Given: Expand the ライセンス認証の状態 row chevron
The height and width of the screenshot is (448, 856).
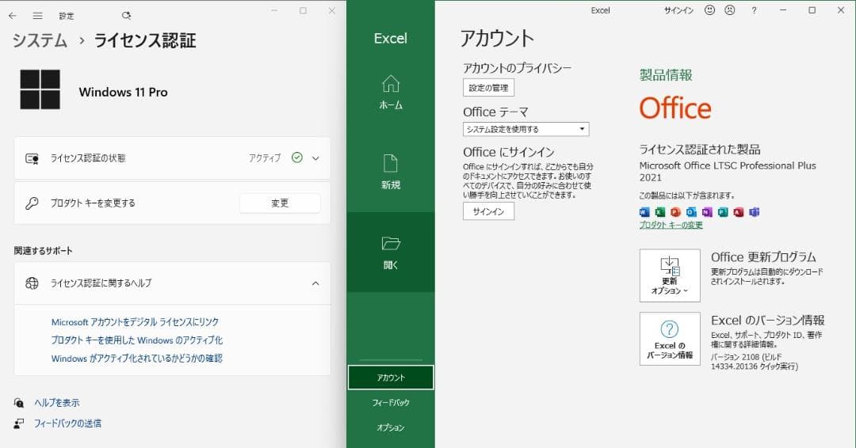Looking at the screenshot, I should tap(315, 158).
